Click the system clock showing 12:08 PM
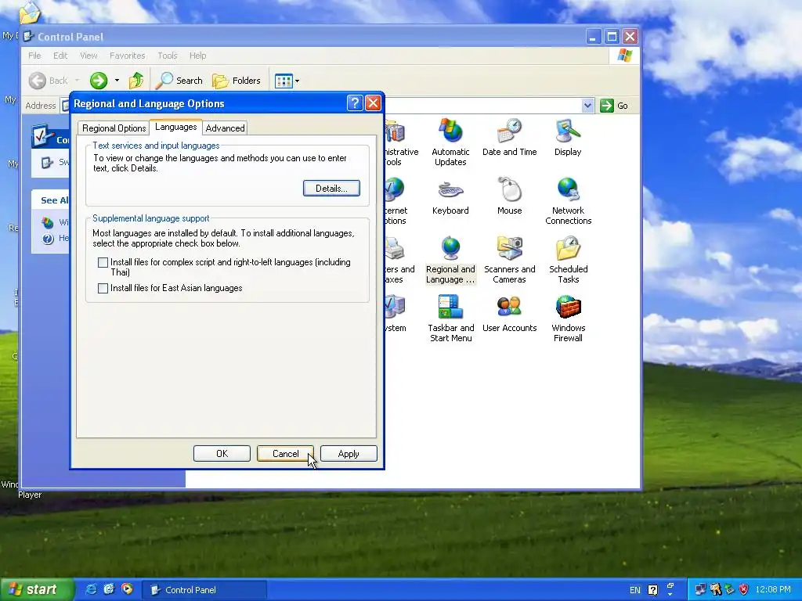The width and height of the screenshot is (802, 601). click(x=773, y=590)
